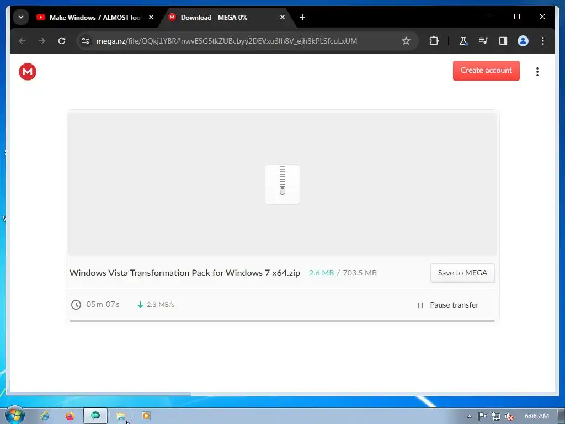Screen dimensions: 565x424
Task: Click the 703.5 MB total size
Action: tap(360, 273)
